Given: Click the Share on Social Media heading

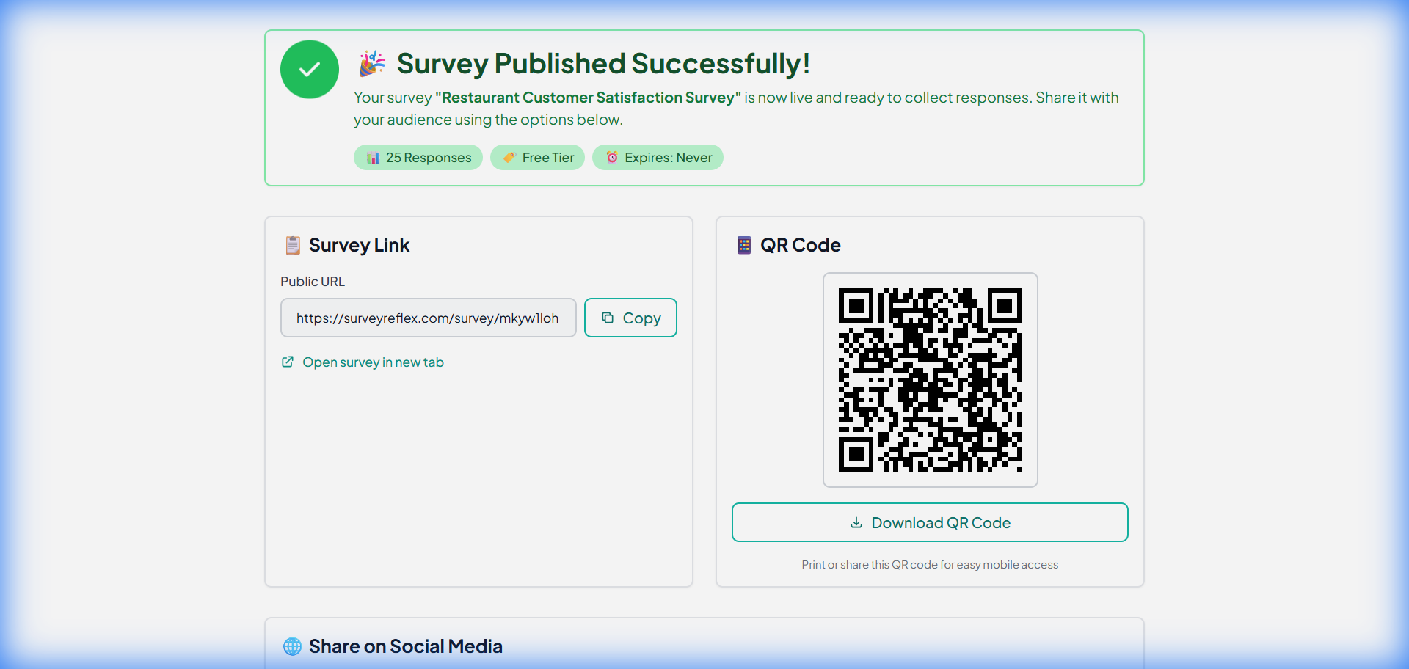Looking at the screenshot, I should click(406, 646).
